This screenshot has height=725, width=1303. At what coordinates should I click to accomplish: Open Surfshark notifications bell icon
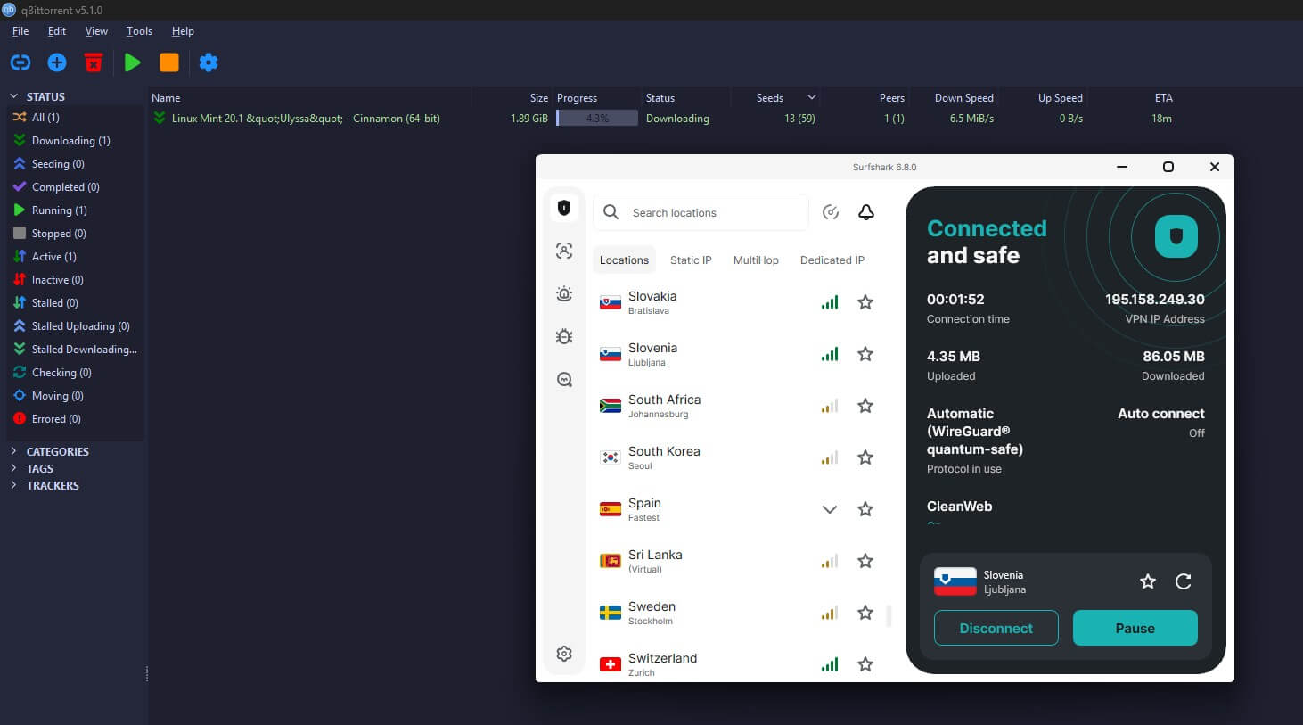tap(866, 212)
